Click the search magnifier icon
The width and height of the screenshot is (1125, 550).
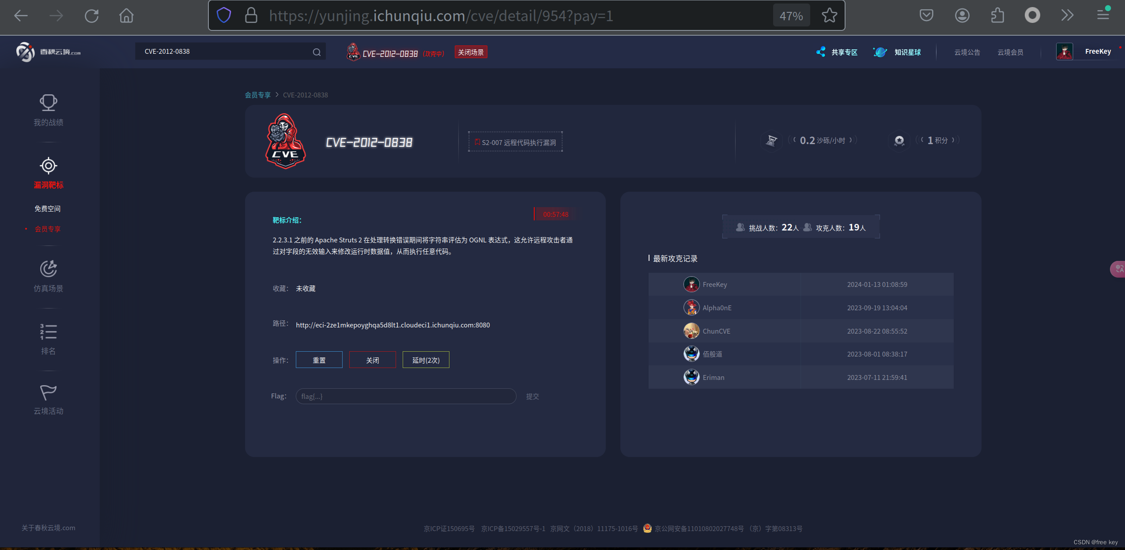316,52
